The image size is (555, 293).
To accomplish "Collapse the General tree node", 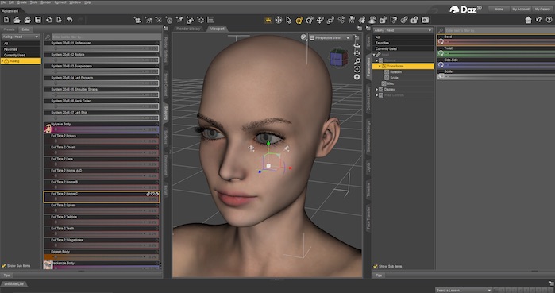I will [377, 60].
